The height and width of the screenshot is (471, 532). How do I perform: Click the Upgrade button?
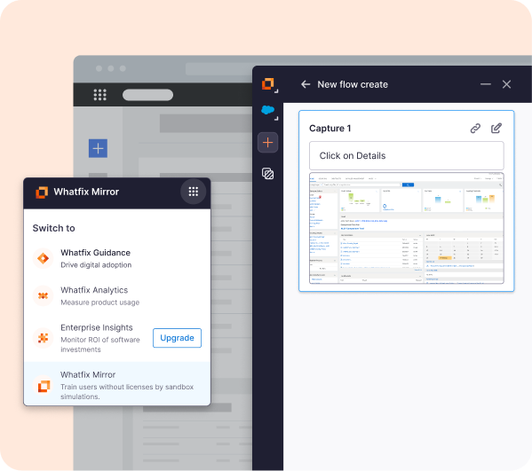tap(177, 338)
